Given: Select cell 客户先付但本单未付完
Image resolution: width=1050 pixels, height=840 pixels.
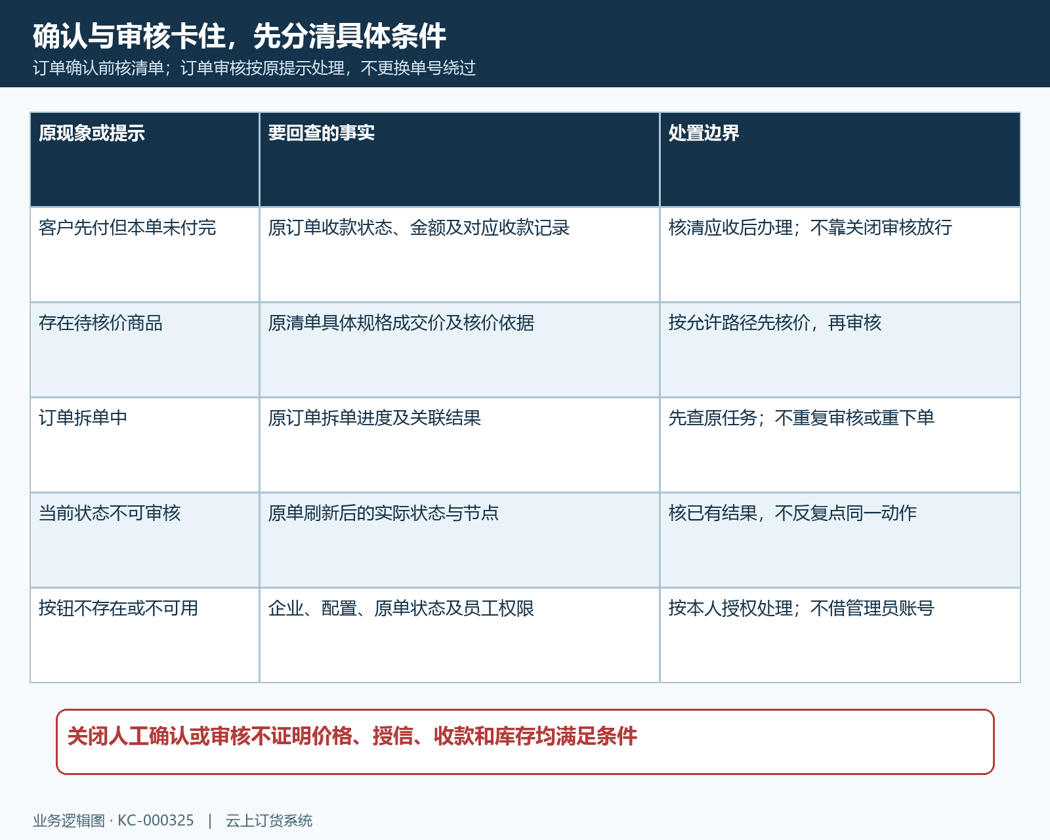Looking at the screenshot, I should point(144,255).
